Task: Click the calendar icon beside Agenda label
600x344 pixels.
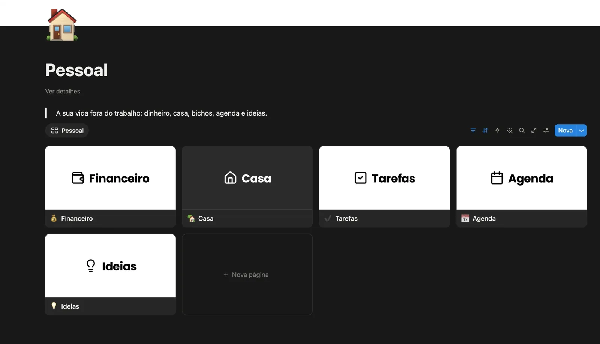Action: tap(465, 218)
